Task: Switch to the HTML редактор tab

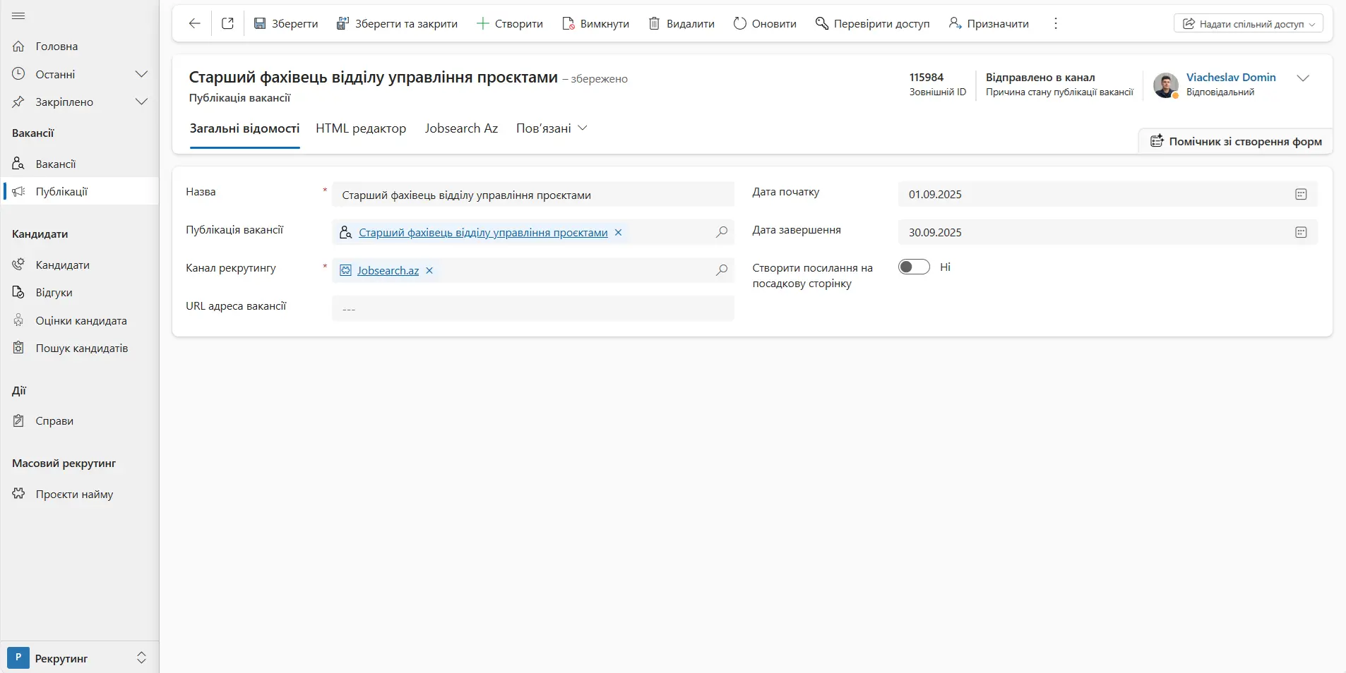Action: click(360, 128)
